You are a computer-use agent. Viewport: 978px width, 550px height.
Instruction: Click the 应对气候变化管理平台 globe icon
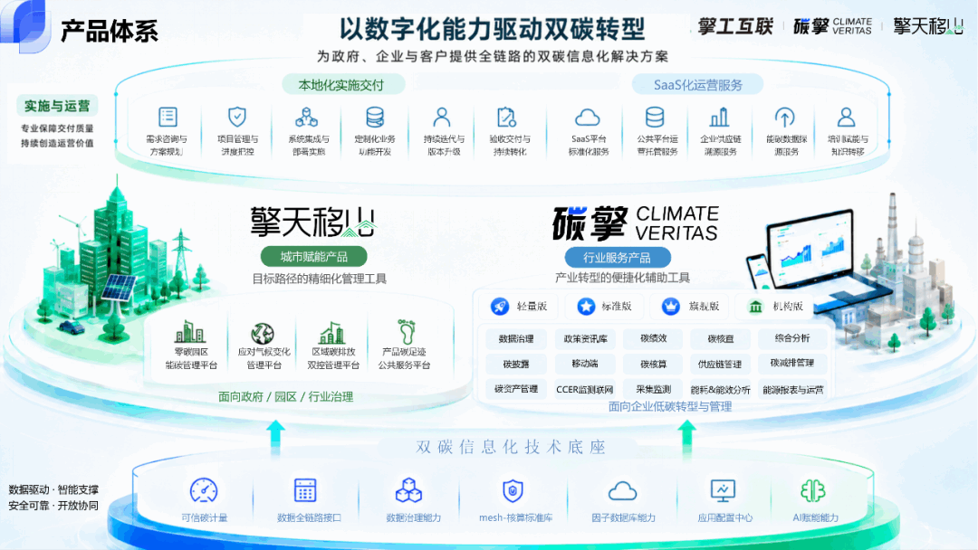click(x=263, y=333)
